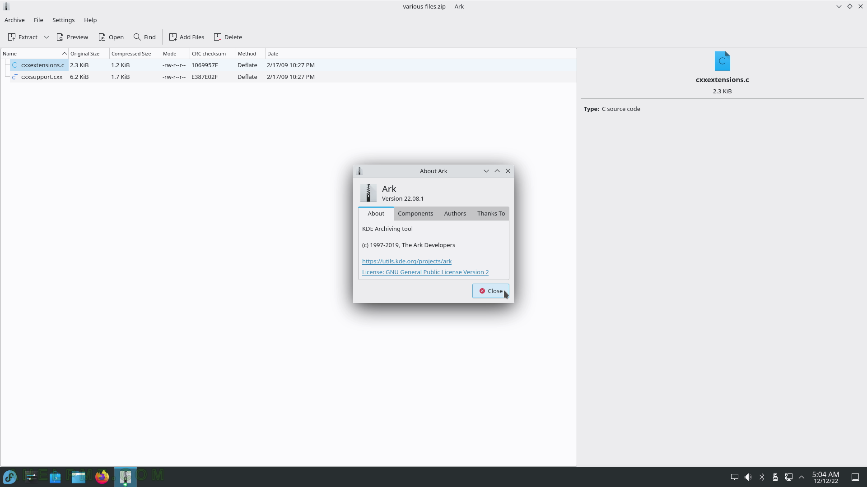Expand hidden system tray icons
Image resolution: width=867 pixels, height=487 pixels.
tap(802, 477)
